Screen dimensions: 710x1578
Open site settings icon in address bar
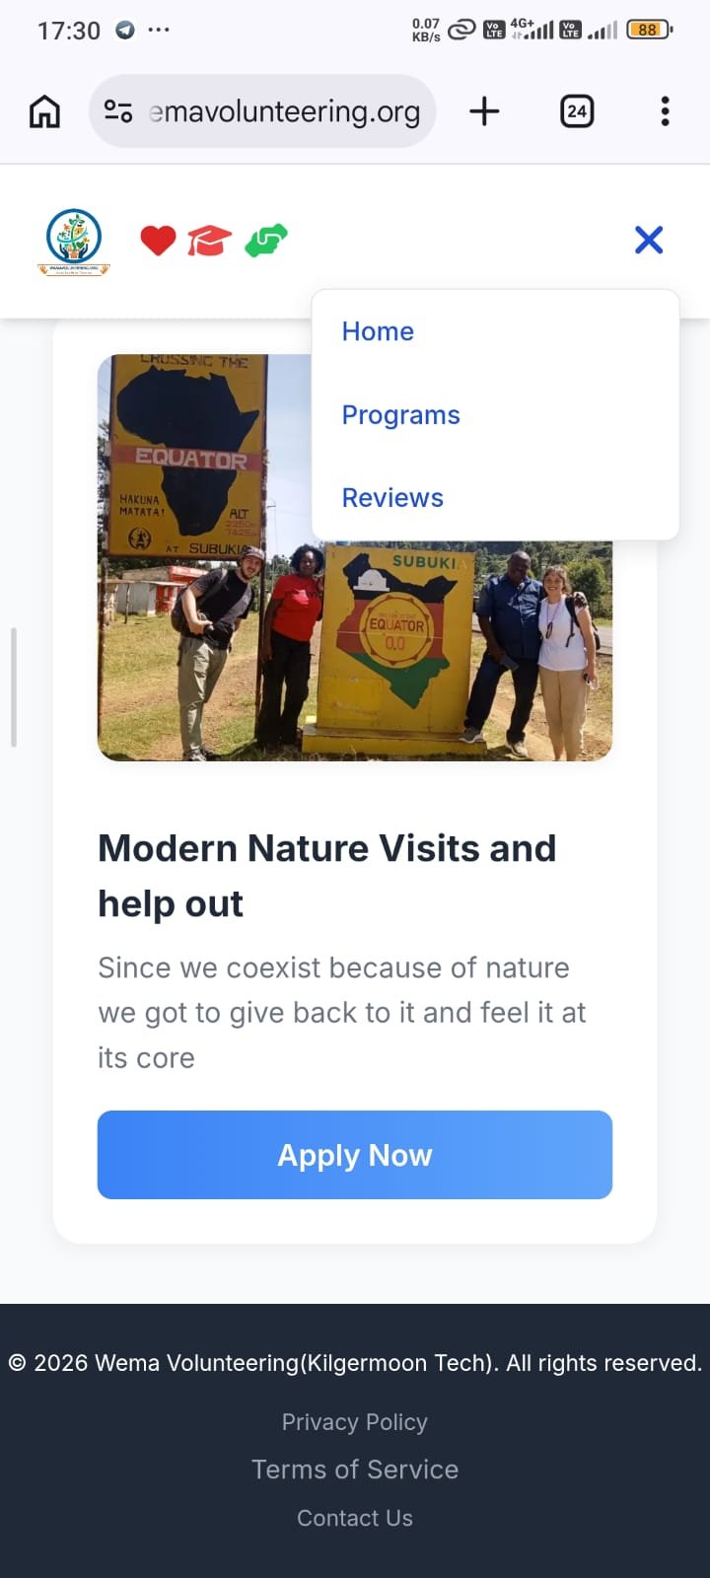[118, 111]
